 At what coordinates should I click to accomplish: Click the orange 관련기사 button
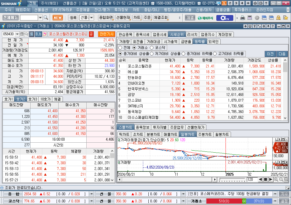(107, 34)
